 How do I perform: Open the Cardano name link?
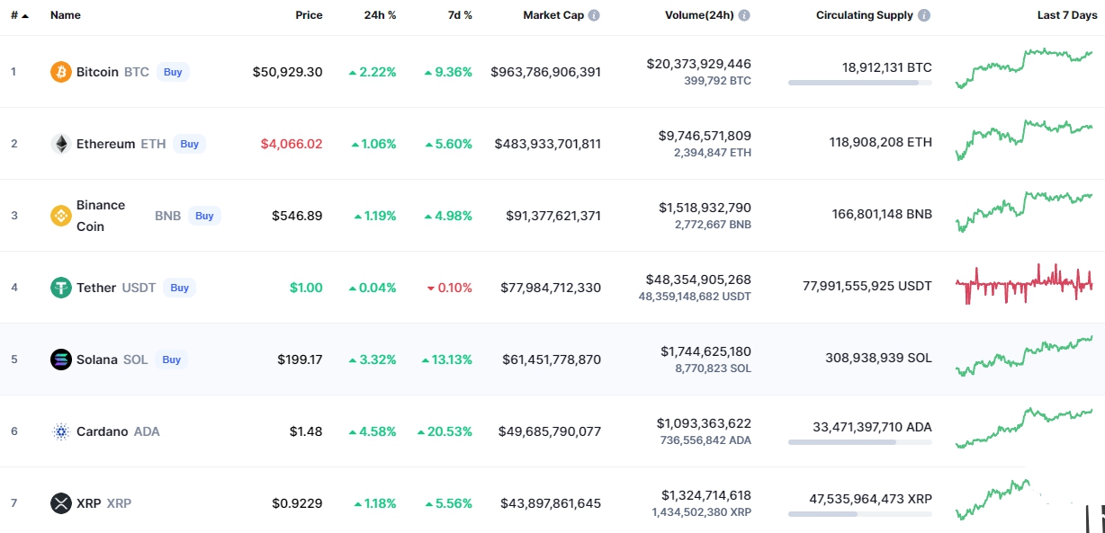(103, 431)
